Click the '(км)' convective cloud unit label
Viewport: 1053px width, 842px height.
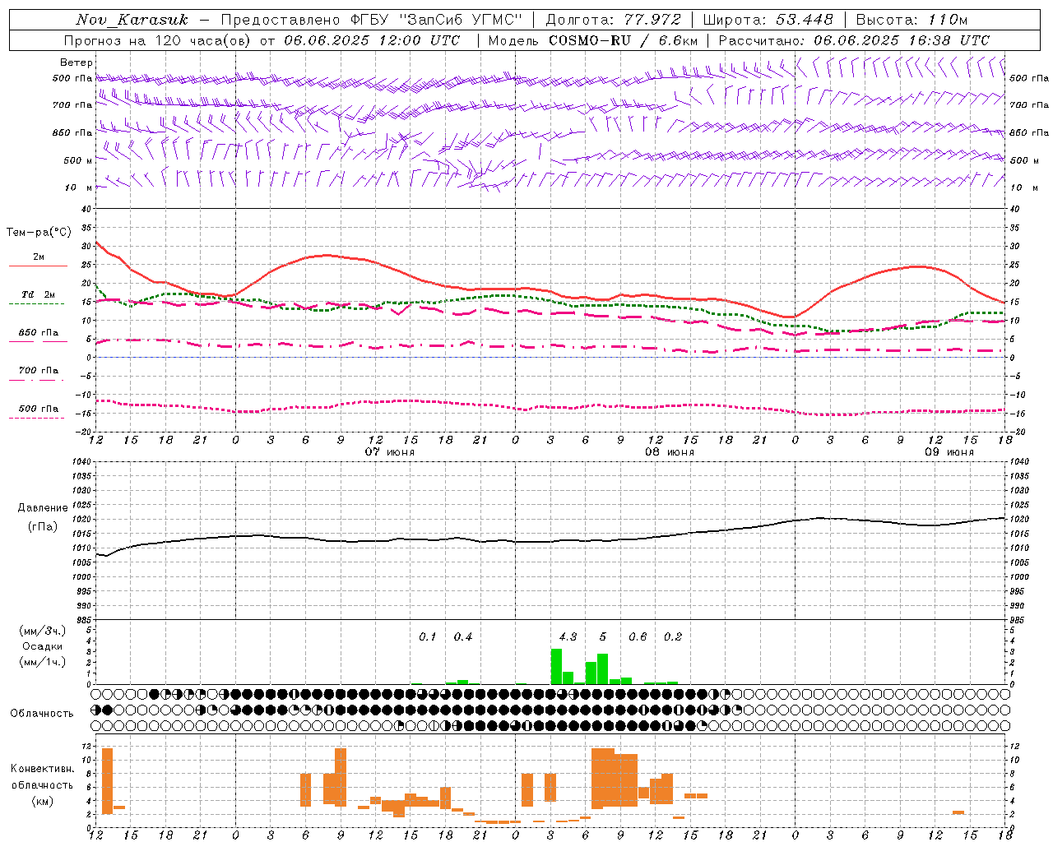coord(43,802)
